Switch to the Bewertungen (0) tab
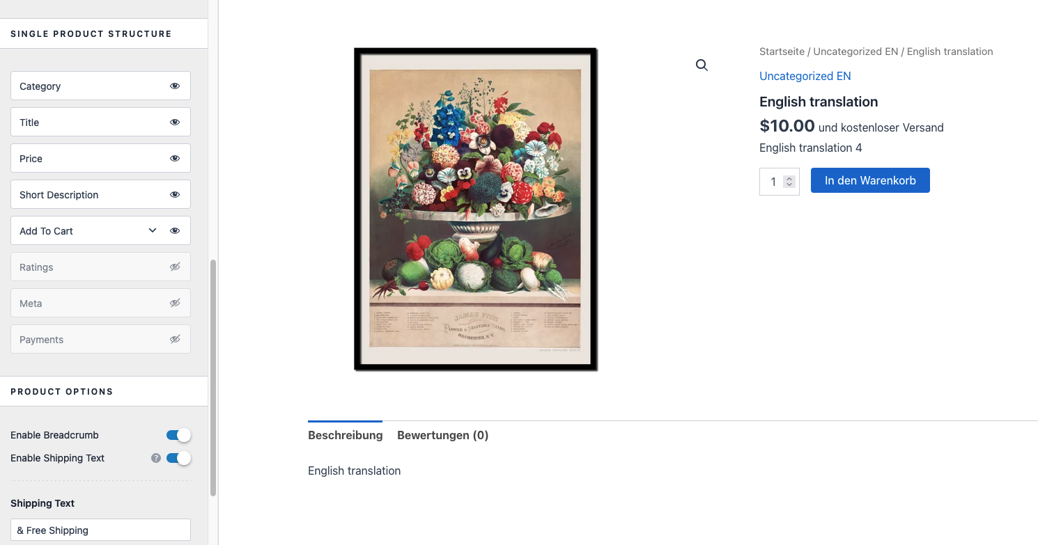 (x=443, y=435)
